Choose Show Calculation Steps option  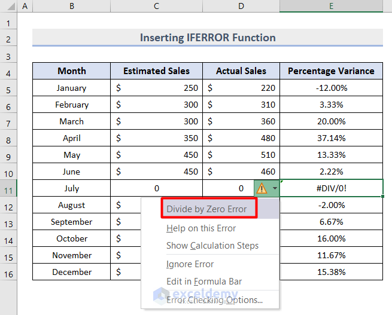pos(212,246)
